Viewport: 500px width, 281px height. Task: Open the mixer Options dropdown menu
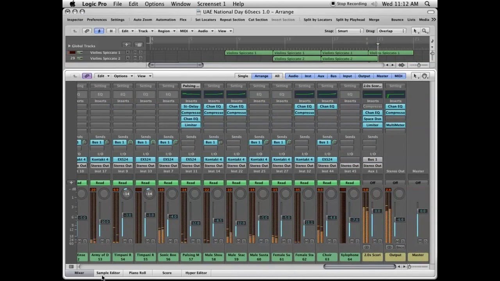[x=123, y=76]
